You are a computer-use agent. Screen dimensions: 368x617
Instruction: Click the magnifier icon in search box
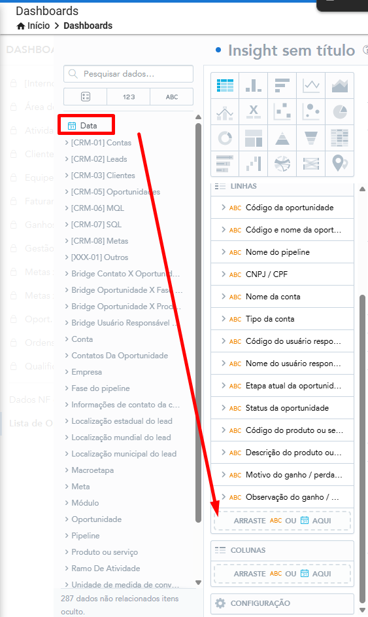[x=73, y=73]
